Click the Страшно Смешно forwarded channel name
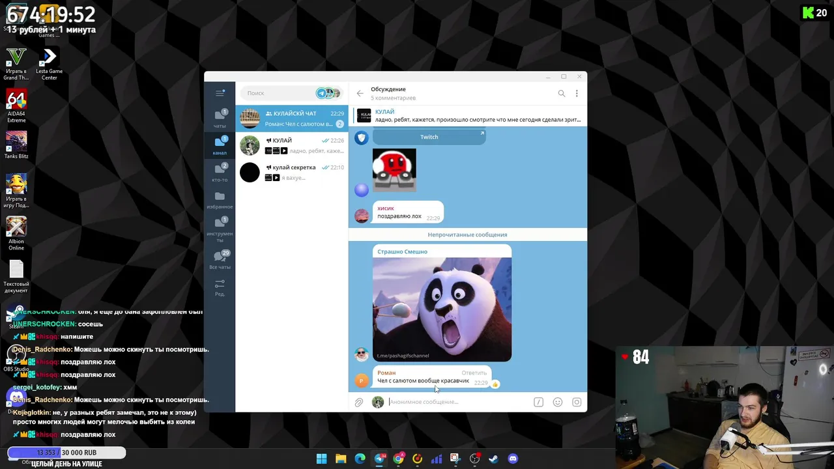The image size is (834, 469). pyautogui.click(x=402, y=251)
